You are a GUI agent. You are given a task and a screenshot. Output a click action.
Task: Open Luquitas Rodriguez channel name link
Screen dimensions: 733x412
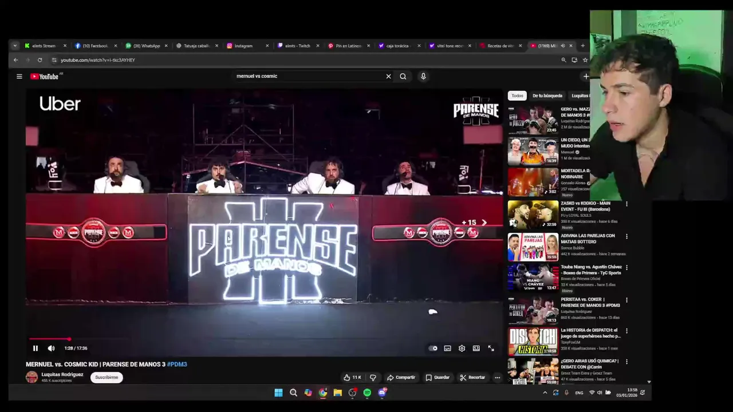[x=62, y=374]
